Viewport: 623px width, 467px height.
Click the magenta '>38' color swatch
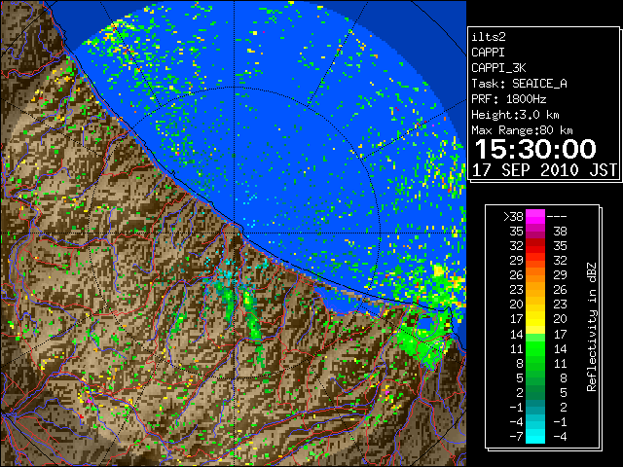click(535, 216)
